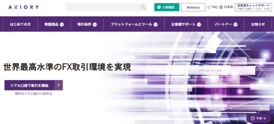
Task: Expand the 取扱商品 dropdown chevron
Action: click(x=62, y=24)
